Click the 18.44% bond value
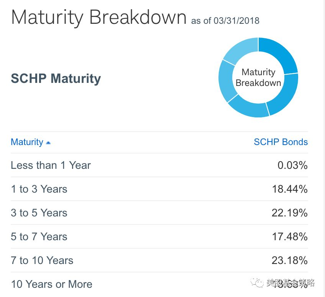The width and height of the screenshot is (325, 297). click(x=289, y=189)
